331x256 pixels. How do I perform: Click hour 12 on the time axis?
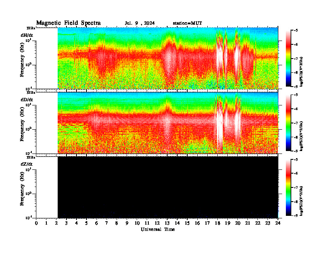157,223
